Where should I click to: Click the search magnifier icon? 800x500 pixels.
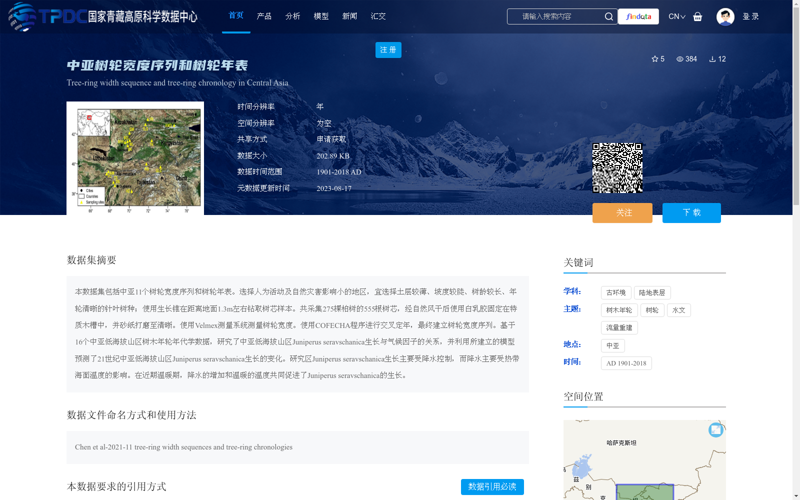pyautogui.click(x=608, y=16)
